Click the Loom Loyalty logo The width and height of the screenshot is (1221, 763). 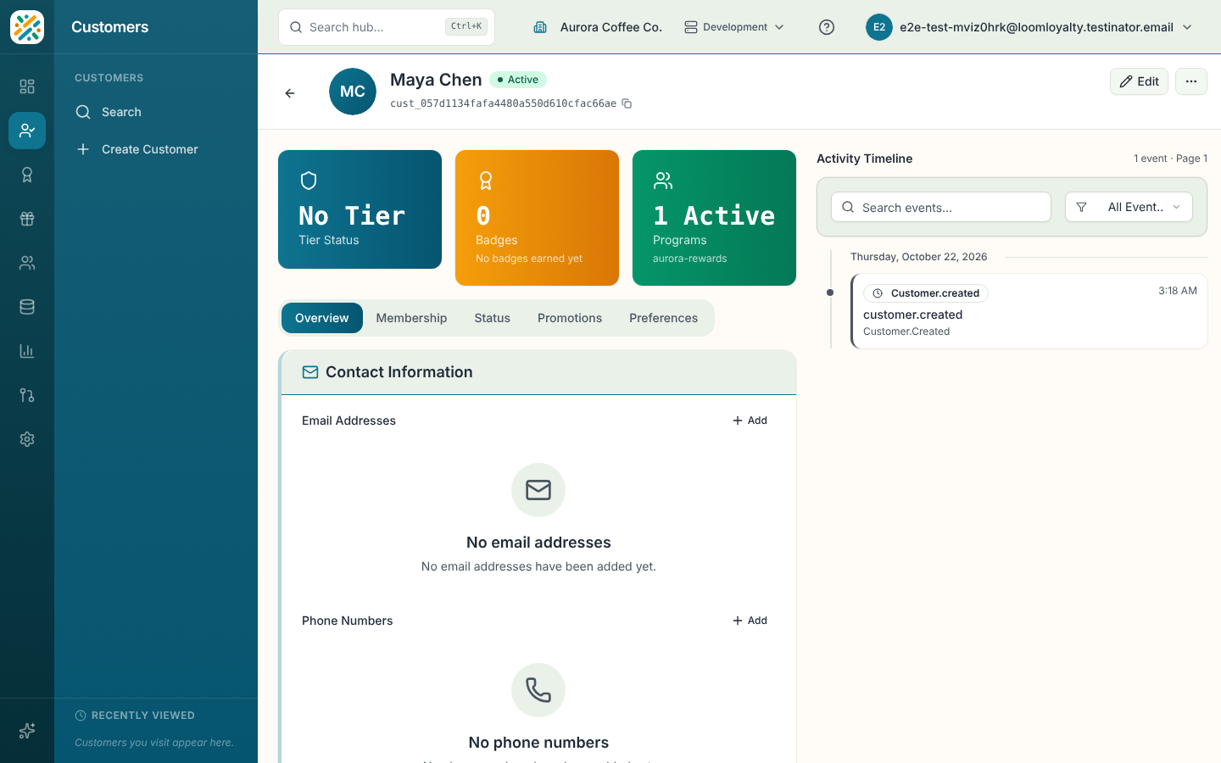27,27
